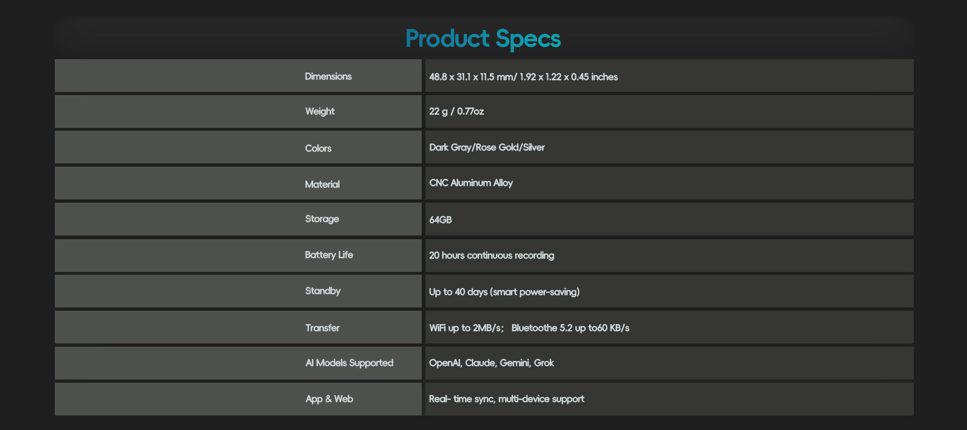Click the Real-time sync, multi-device support text
Screen dimensions: 967x430
506,399
